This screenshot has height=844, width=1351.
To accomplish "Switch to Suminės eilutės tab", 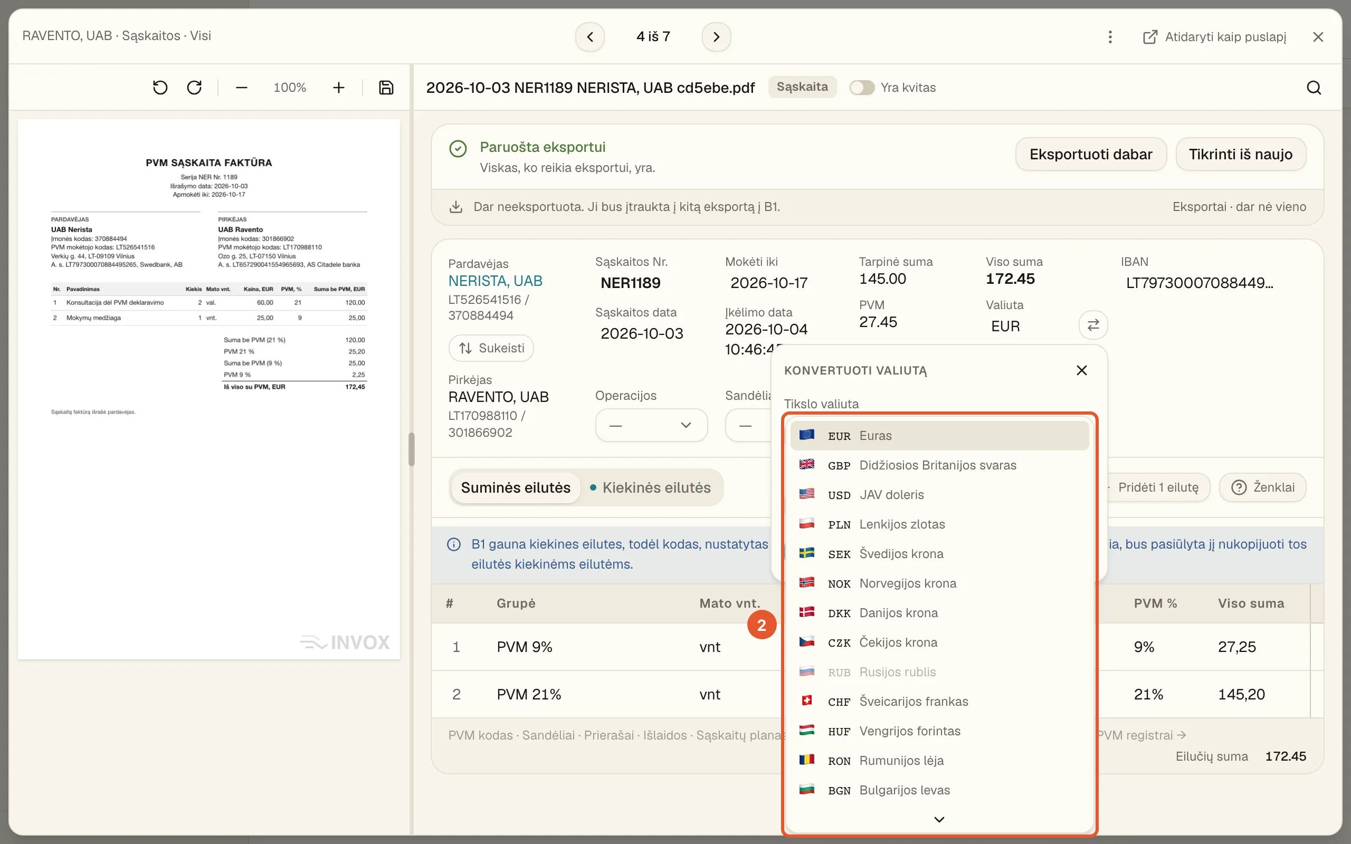I will [515, 487].
